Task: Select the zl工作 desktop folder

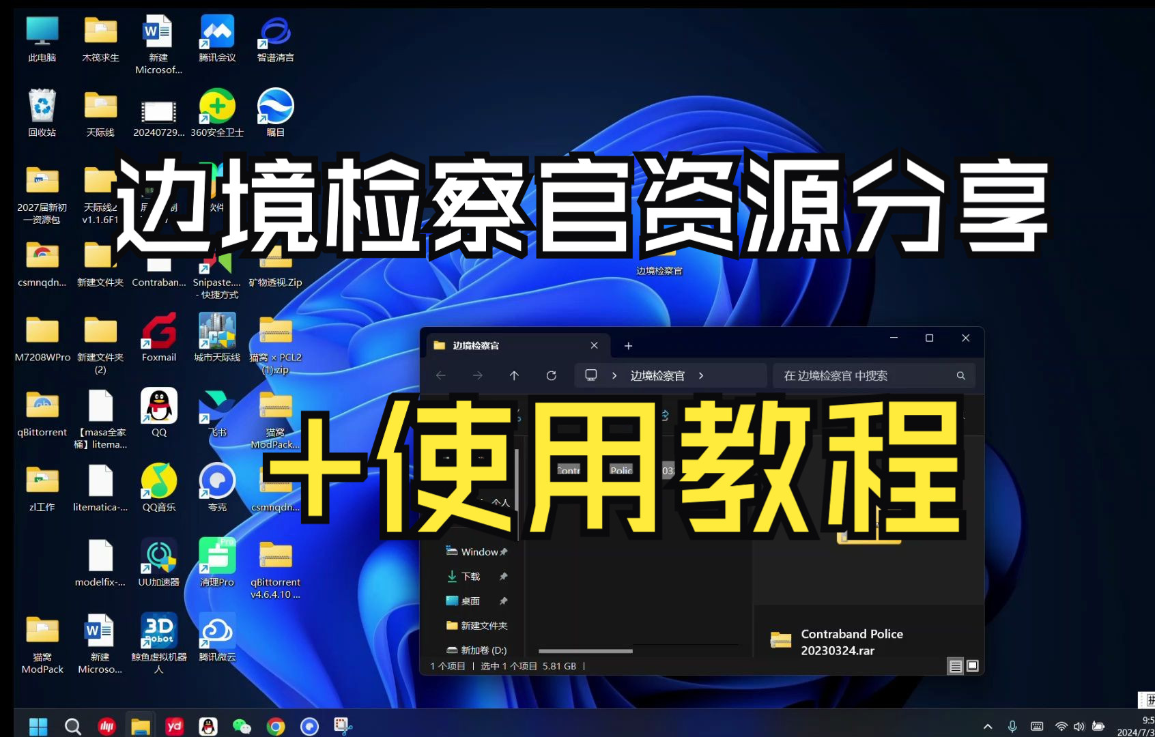Action: 42,488
